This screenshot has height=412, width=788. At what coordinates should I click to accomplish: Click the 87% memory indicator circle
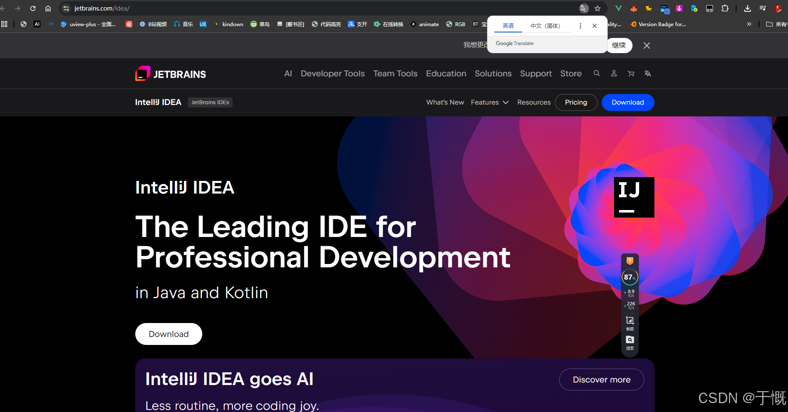(x=630, y=277)
